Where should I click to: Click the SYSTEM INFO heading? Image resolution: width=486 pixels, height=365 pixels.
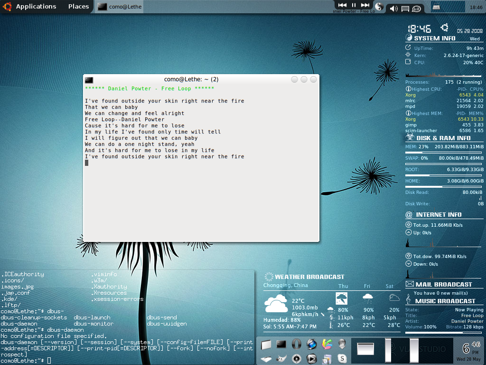[x=435, y=38]
